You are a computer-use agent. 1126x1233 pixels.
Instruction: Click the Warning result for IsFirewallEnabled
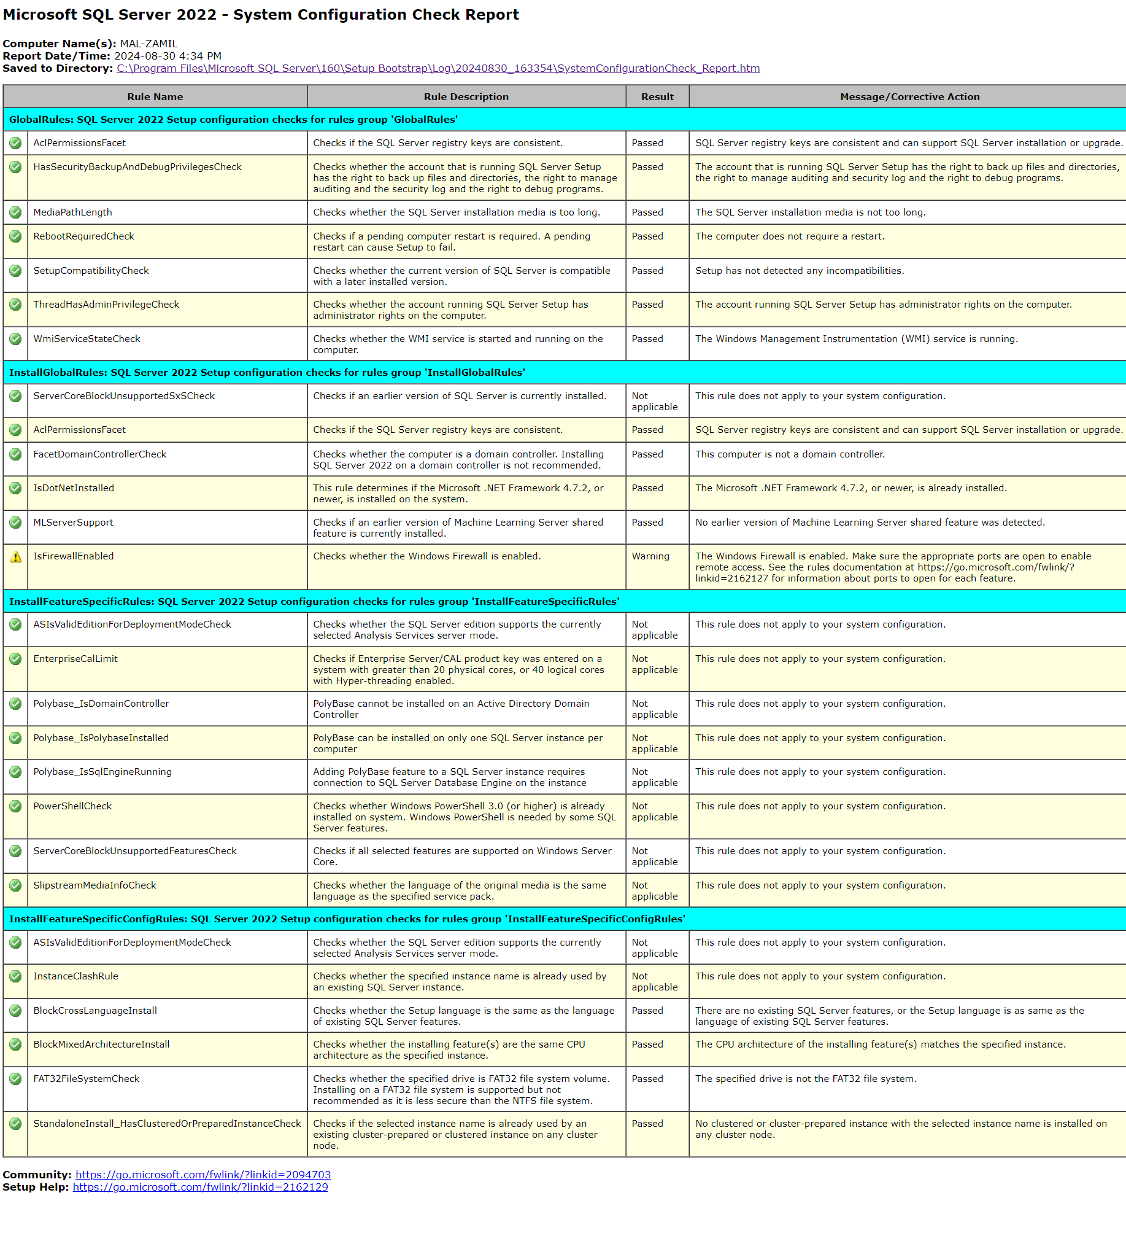coord(650,556)
